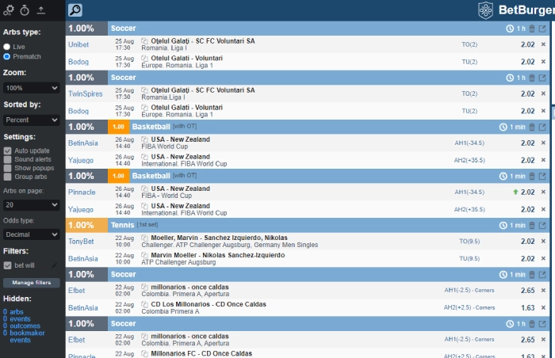The width and height of the screenshot is (555, 358).
Task: Select the Prematch arbs radio button
Action: 6,56
